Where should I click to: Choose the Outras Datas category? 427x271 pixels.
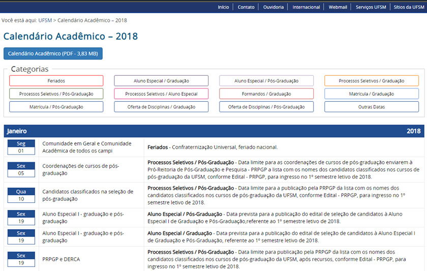[x=372, y=107]
